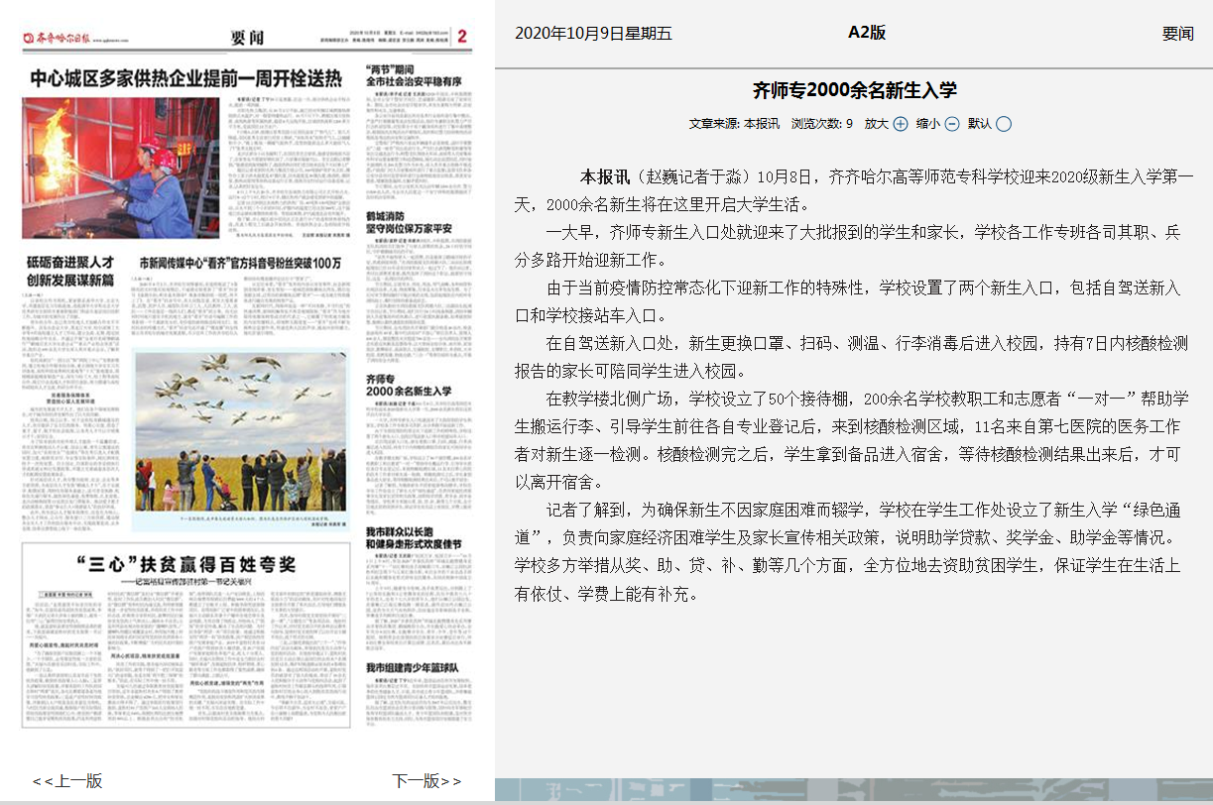Go to previous page via <<上一版
This screenshot has height=805, width=1213.
coord(67,780)
